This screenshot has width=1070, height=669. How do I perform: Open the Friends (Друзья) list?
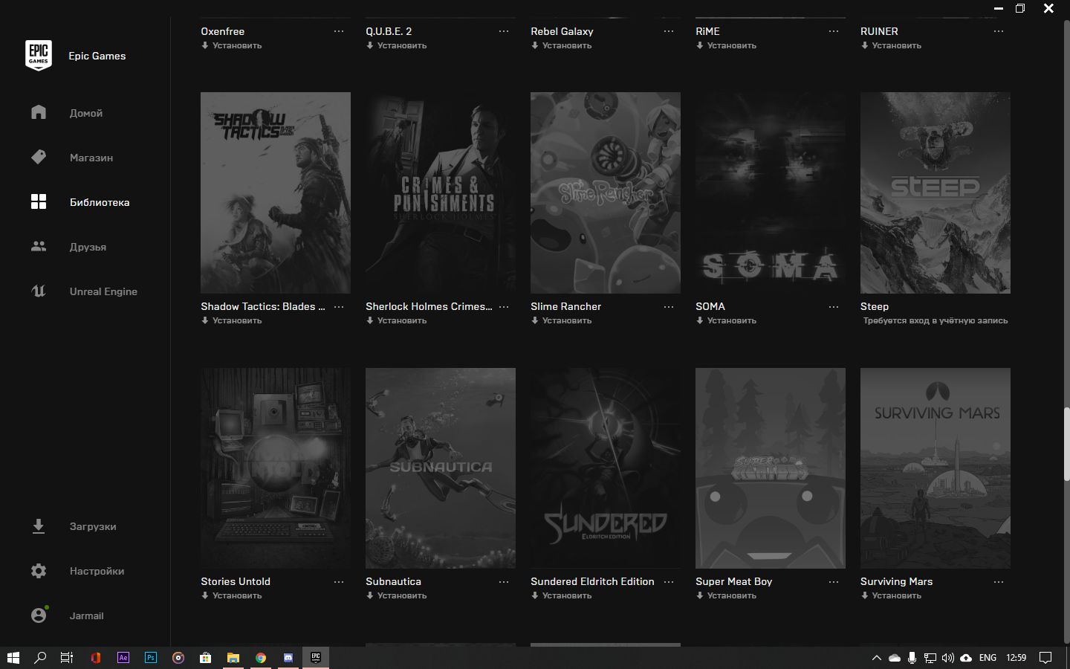click(88, 247)
